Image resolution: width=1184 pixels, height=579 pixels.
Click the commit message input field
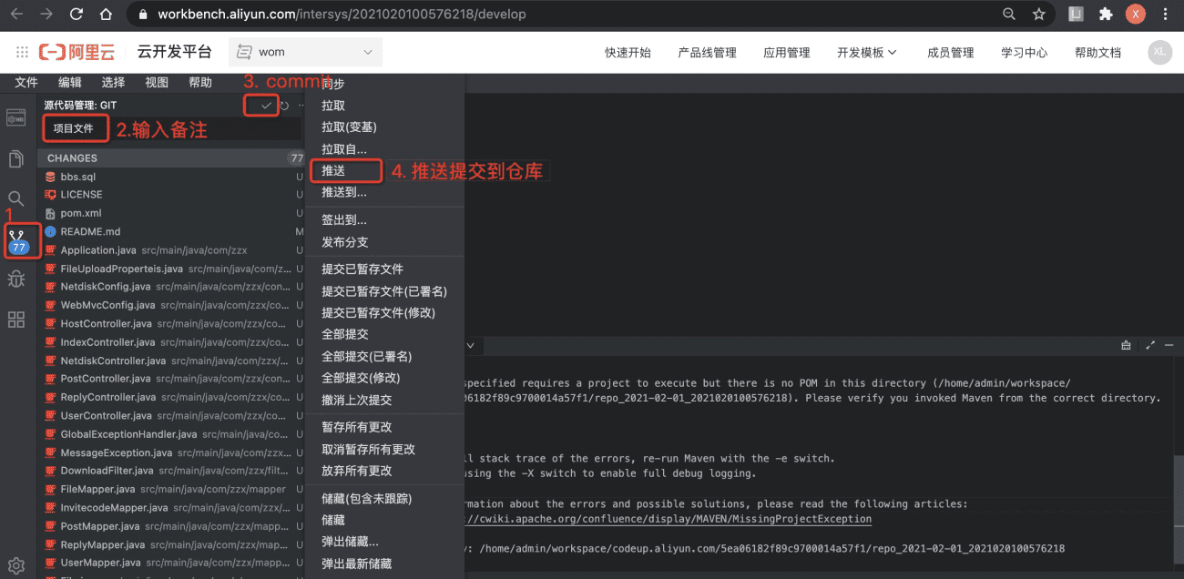tap(173, 128)
